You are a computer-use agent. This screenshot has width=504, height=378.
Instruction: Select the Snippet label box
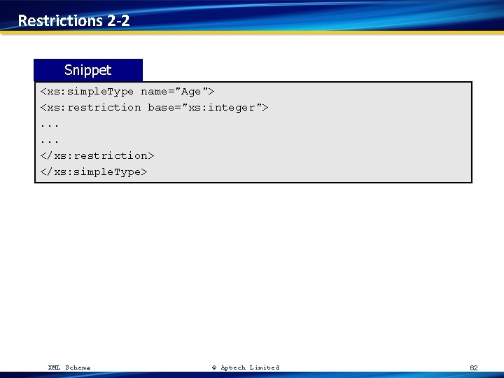click(88, 70)
